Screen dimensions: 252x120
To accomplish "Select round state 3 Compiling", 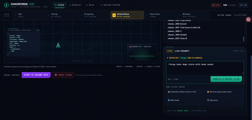I will coord(94,15).
